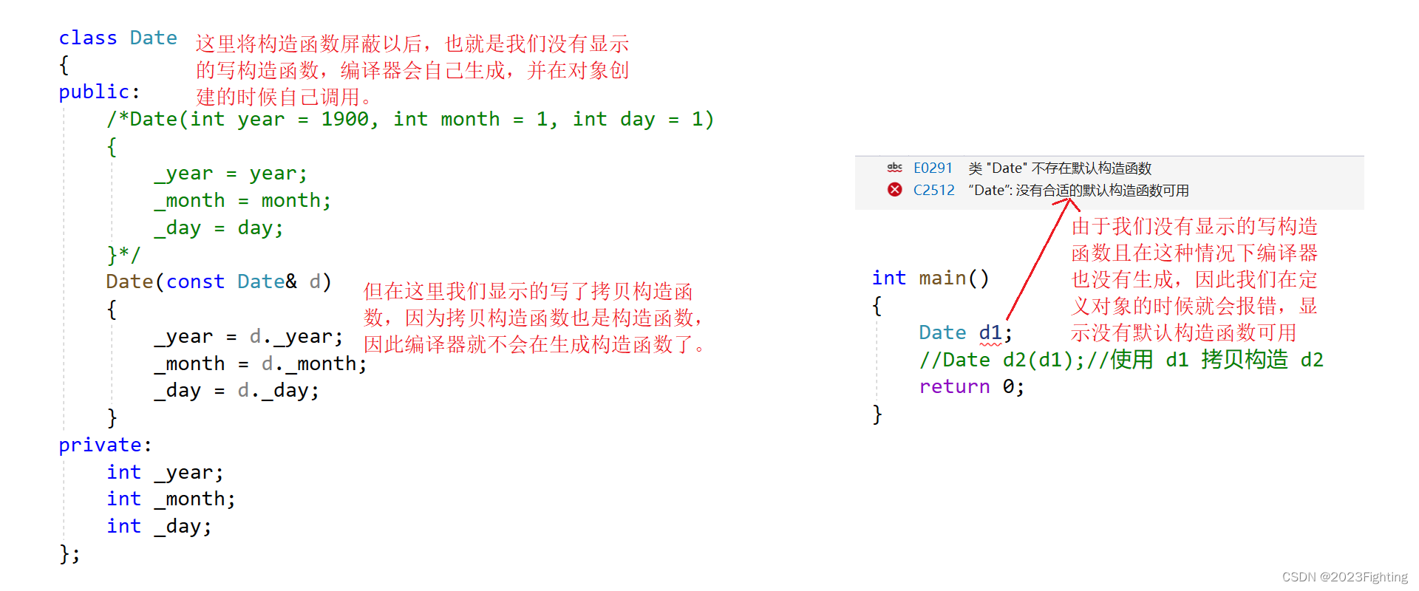Click 'int _year;' member declaration

coord(165,473)
